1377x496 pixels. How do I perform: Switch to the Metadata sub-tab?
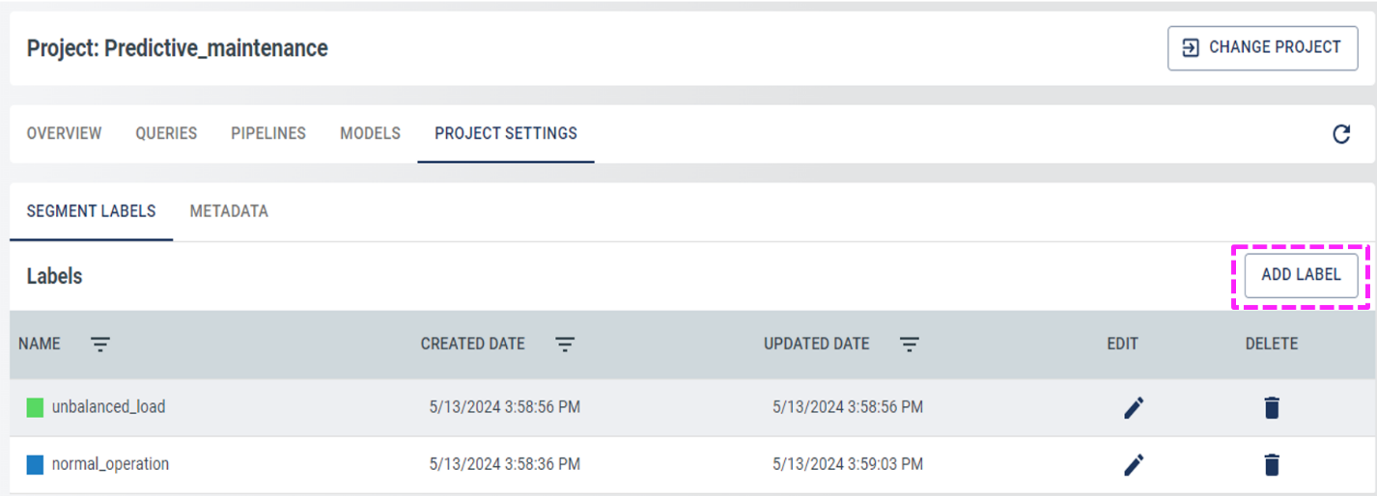tap(229, 211)
